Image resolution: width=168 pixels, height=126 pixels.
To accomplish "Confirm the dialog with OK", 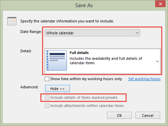I will (x=119, y=115).
